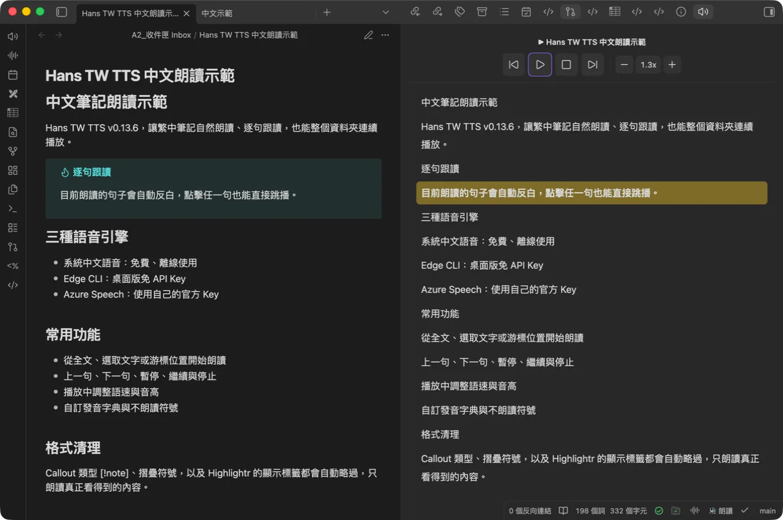Navigate back with the left arrow

coord(42,35)
